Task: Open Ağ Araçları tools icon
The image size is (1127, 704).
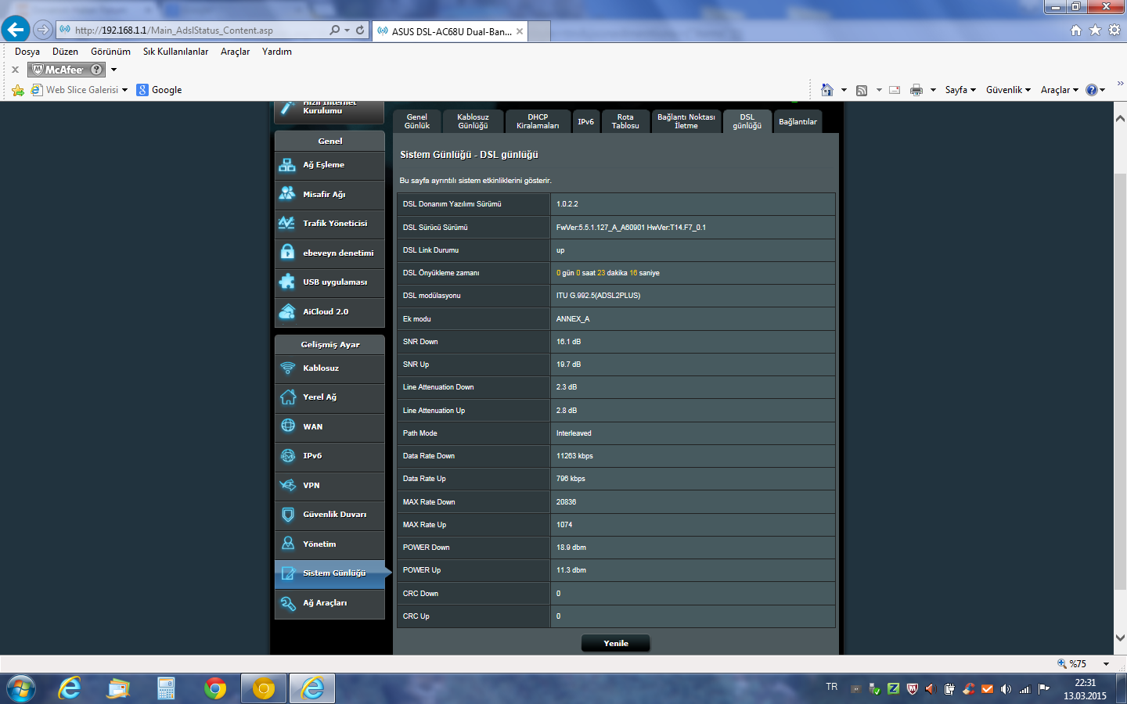Action: (x=287, y=603)
